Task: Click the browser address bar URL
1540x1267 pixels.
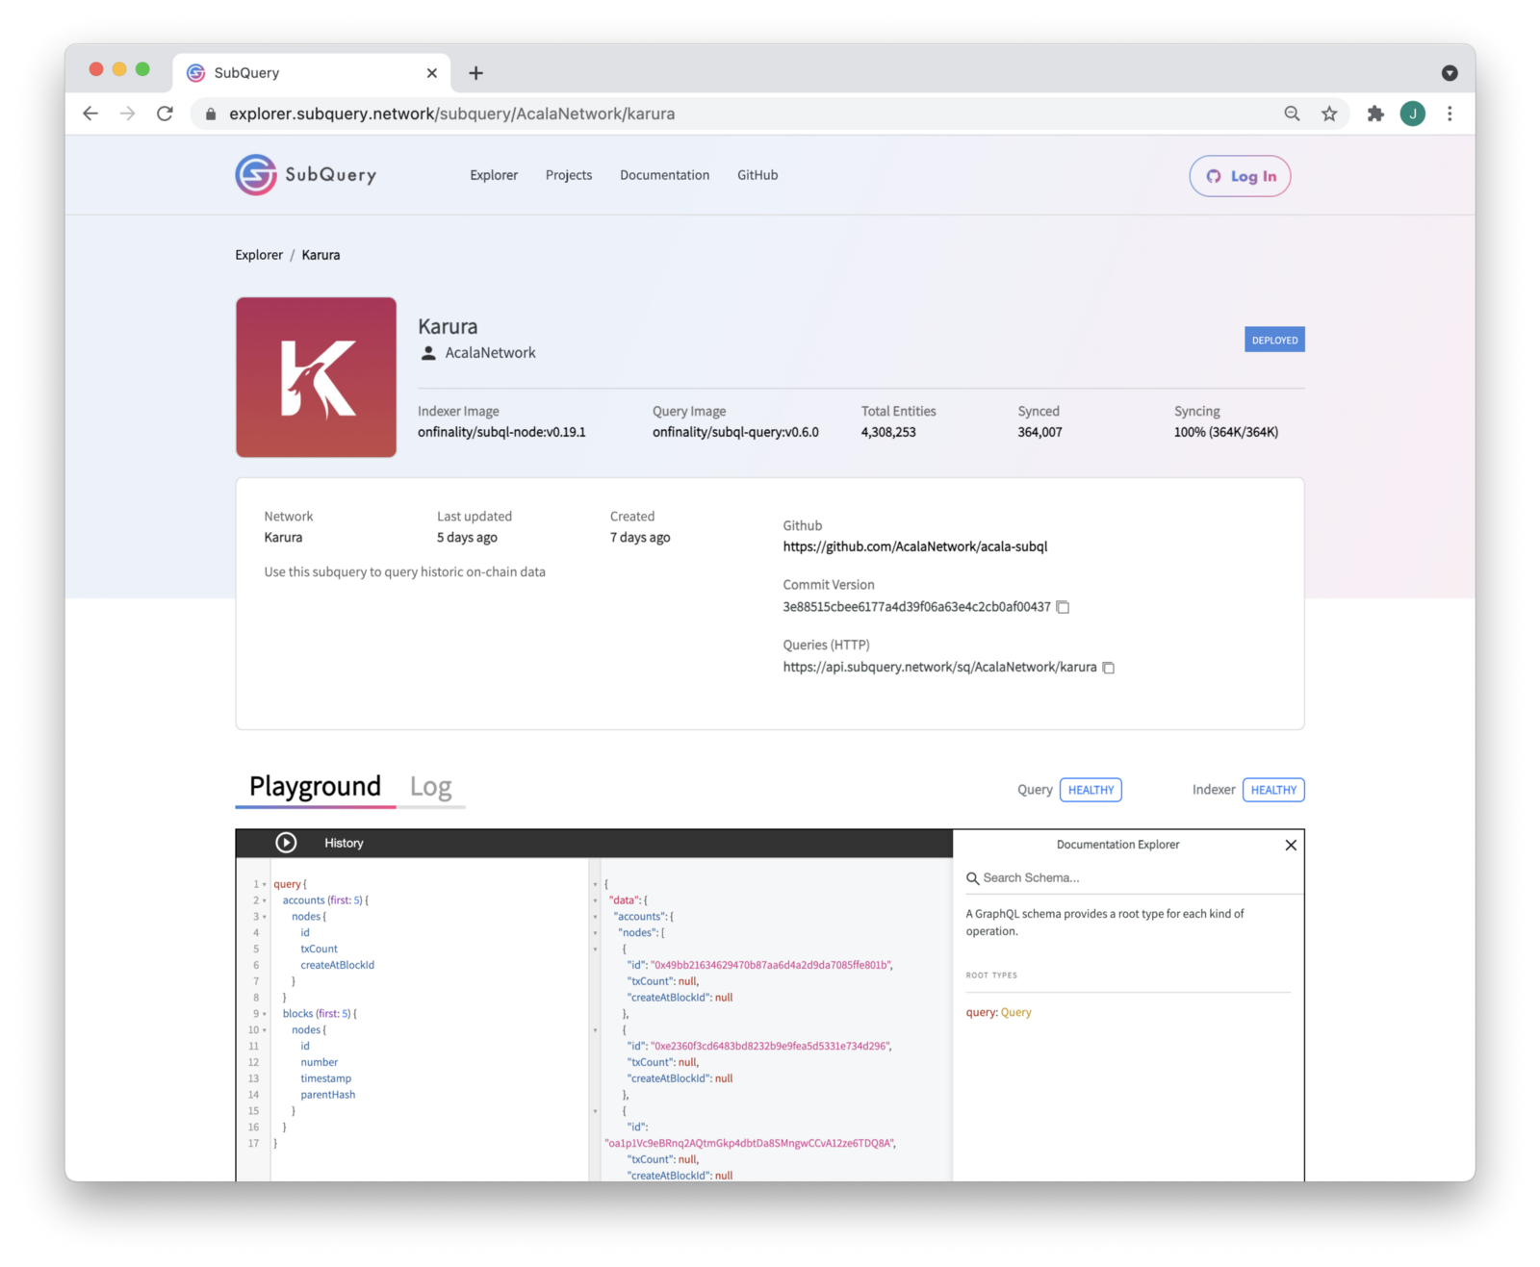Action: click(451, 114)
